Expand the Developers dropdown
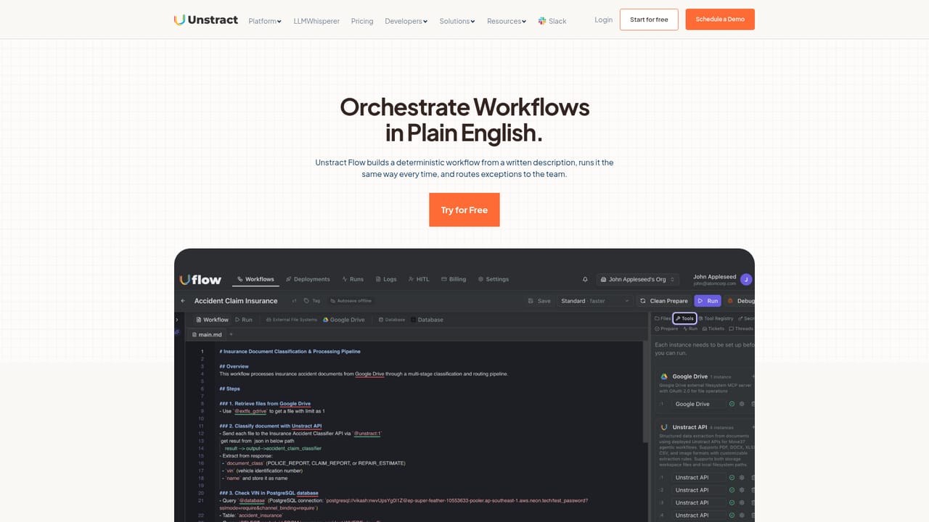This screenshot has width=929, height=522. [x=406, y=21]
